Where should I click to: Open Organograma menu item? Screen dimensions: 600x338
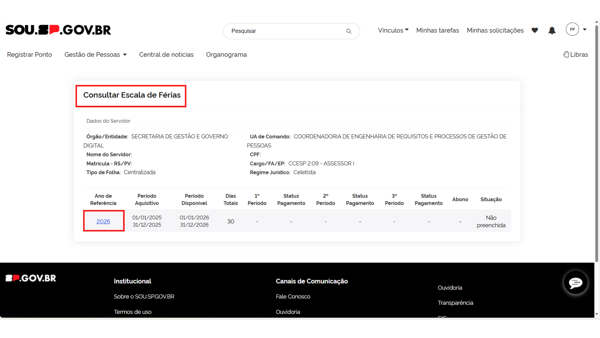tap(226, 55)
